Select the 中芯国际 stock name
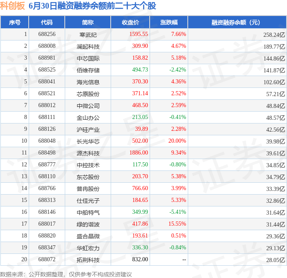The image size is (287, 278). point(88,58)
